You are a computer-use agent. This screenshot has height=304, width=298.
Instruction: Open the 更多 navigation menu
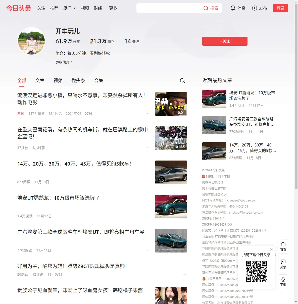pyautogui.click(x=113, y=8)
